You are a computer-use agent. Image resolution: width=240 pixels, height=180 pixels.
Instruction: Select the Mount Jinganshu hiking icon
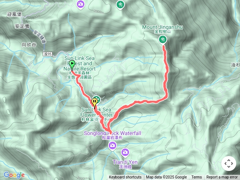pos(162,40)
